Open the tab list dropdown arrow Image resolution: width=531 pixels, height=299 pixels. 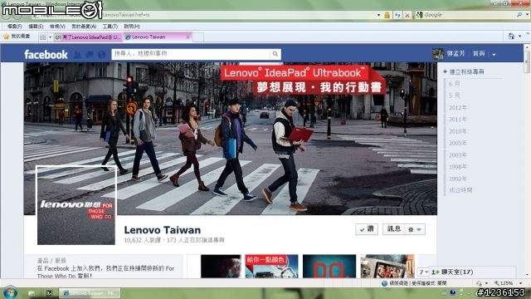click(x=51, y=37)
